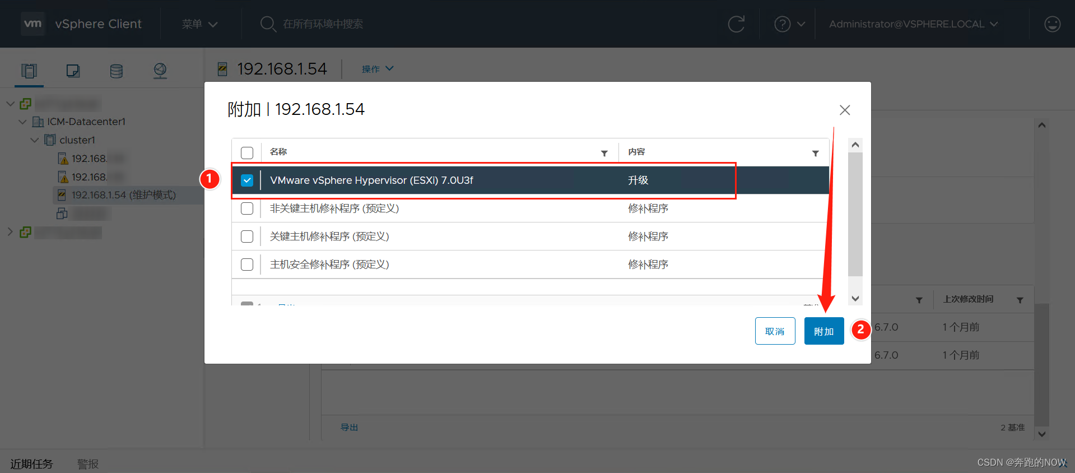The width and height of the screenshot is (1075, 473).
Task: Click the dialog scrollbar up arrow
Action: (x=855, y=145)
